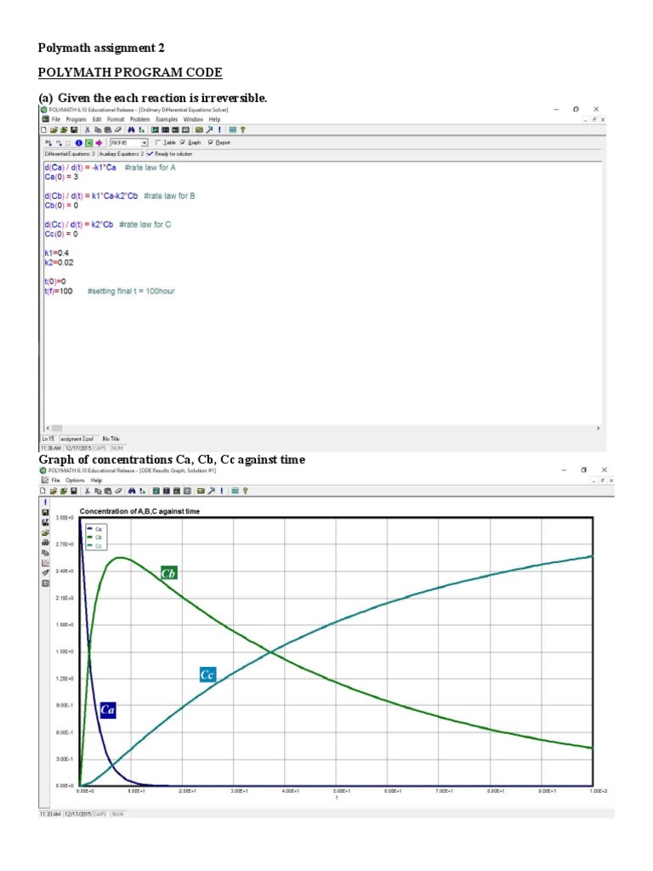653x871 pixels.
Task: Click floppy disk icon in graph sidebar
Action: point(45,513)
